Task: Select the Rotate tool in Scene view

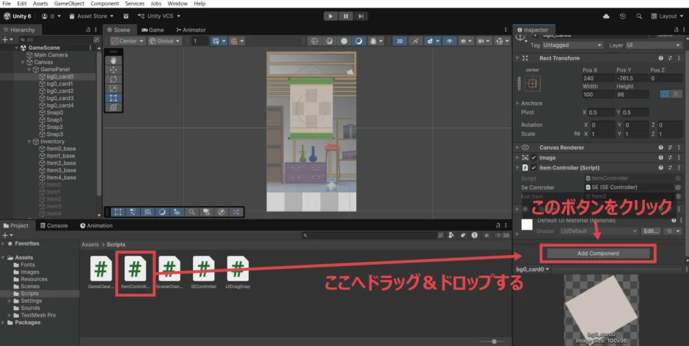Action: (x=114, y=79)
